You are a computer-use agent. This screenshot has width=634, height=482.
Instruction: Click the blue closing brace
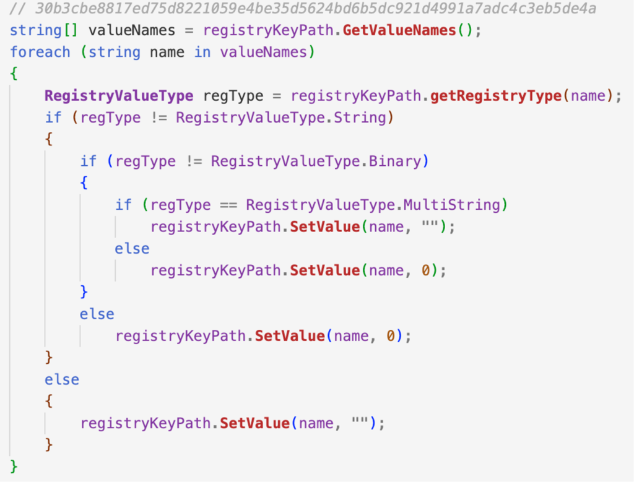tap(84, 292)
